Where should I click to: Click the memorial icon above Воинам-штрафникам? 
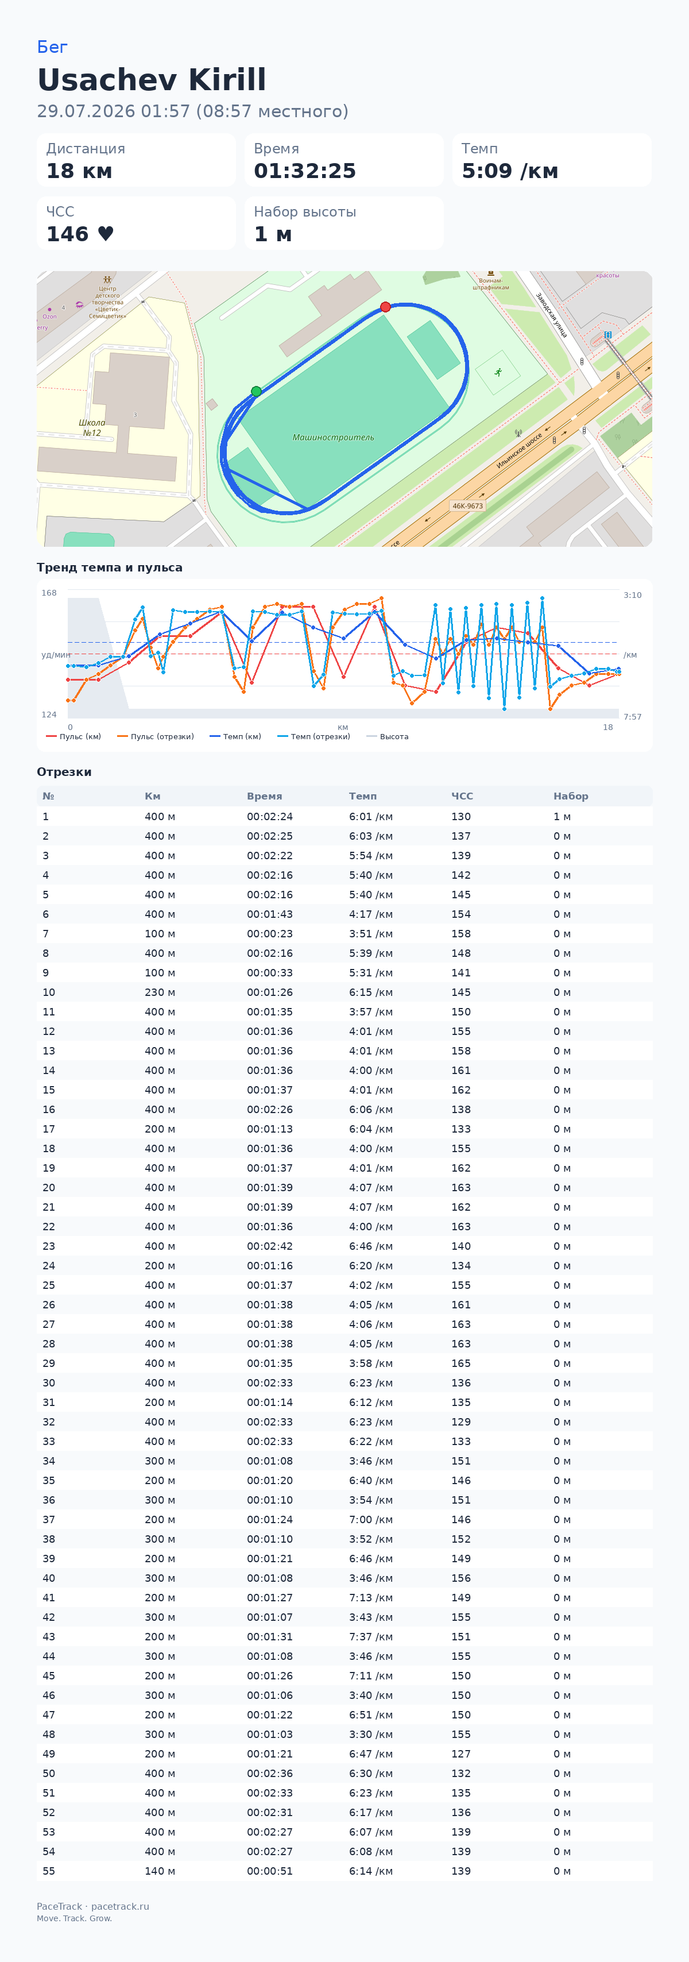point(490,273)
